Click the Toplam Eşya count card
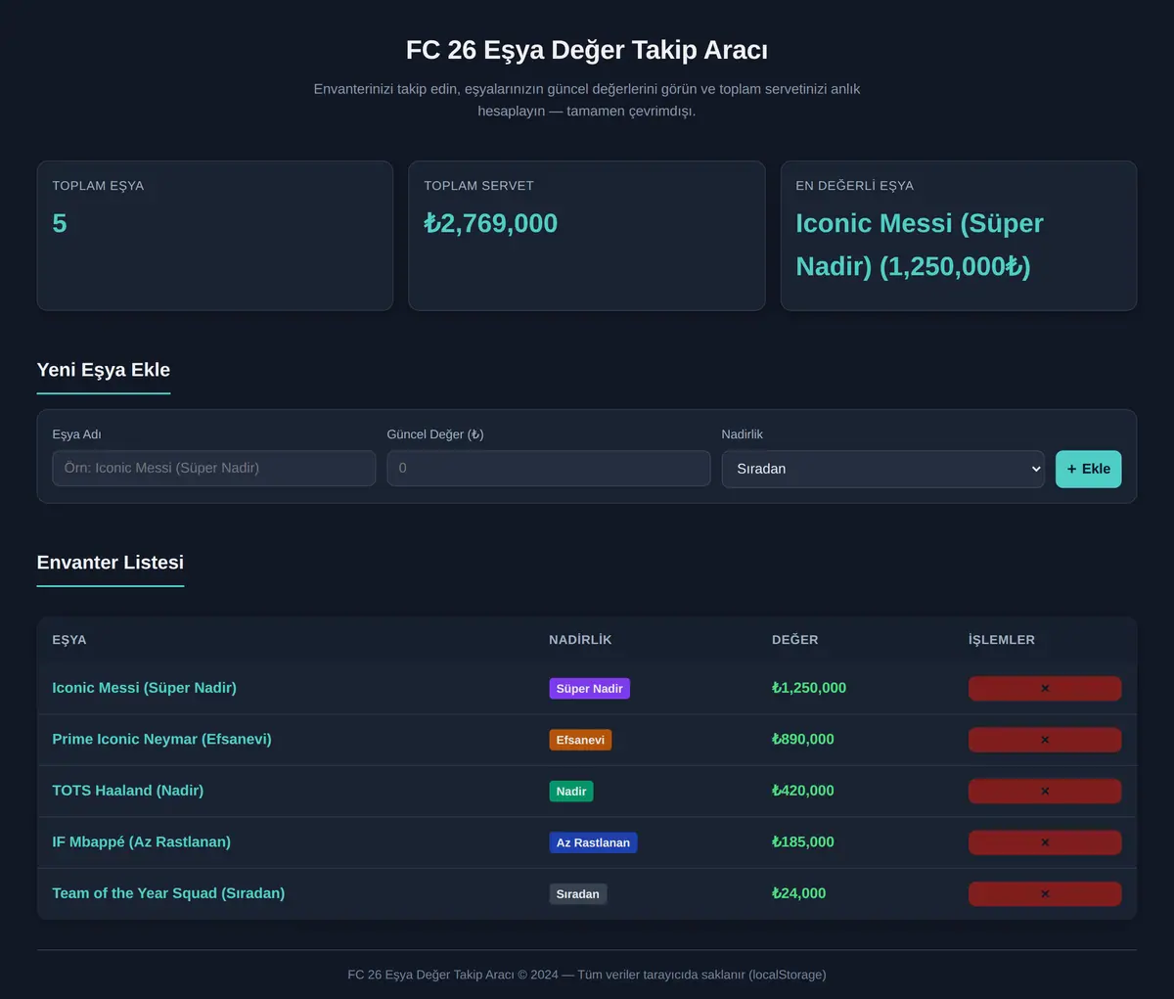Image resolution: width=1174 pixels, height=999 pixels. (215, 236)
